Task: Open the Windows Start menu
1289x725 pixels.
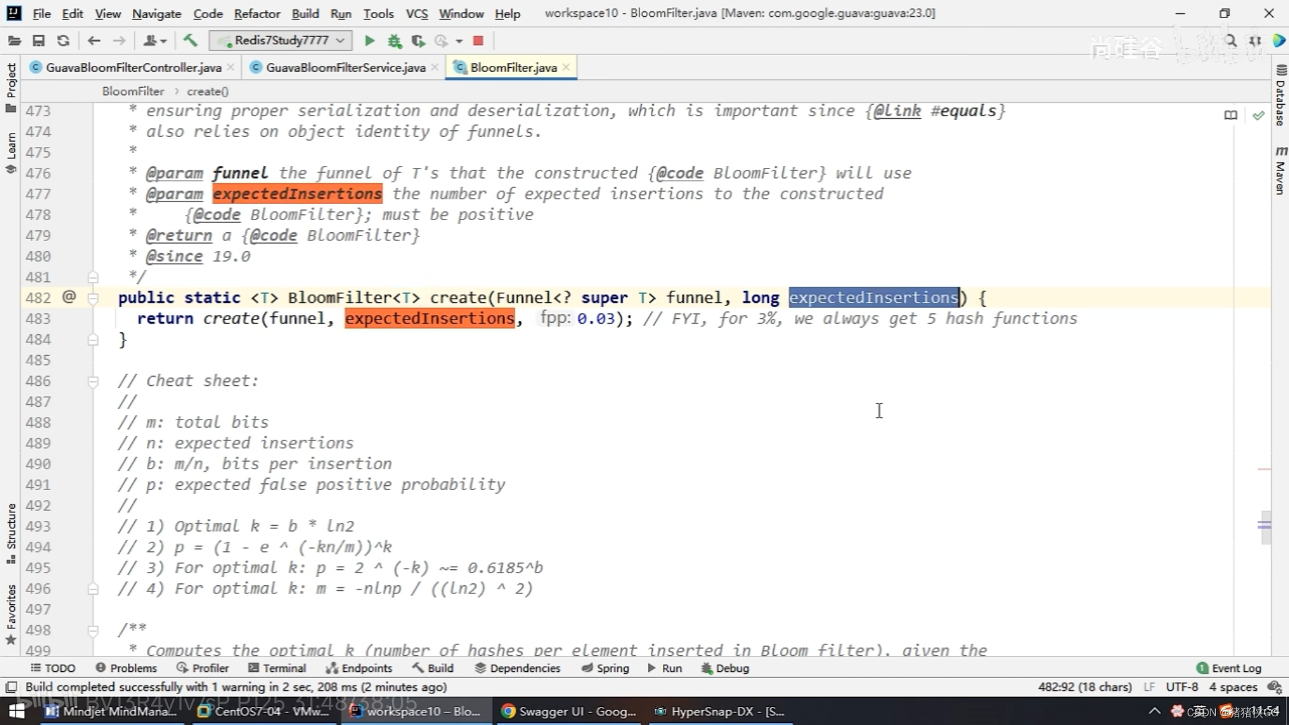Action: (x=16, y=711)
